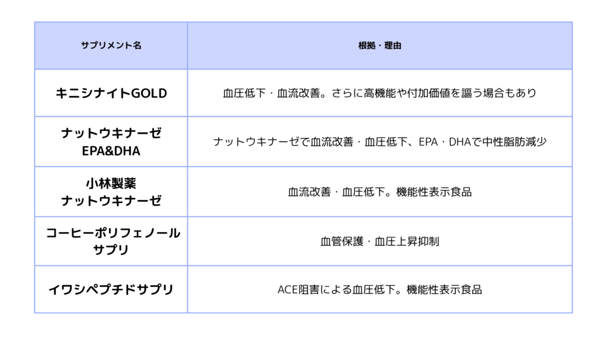Click the EPA&DHA text line
The width and height of the screenshot is (607, 341).
click(111, 150)
